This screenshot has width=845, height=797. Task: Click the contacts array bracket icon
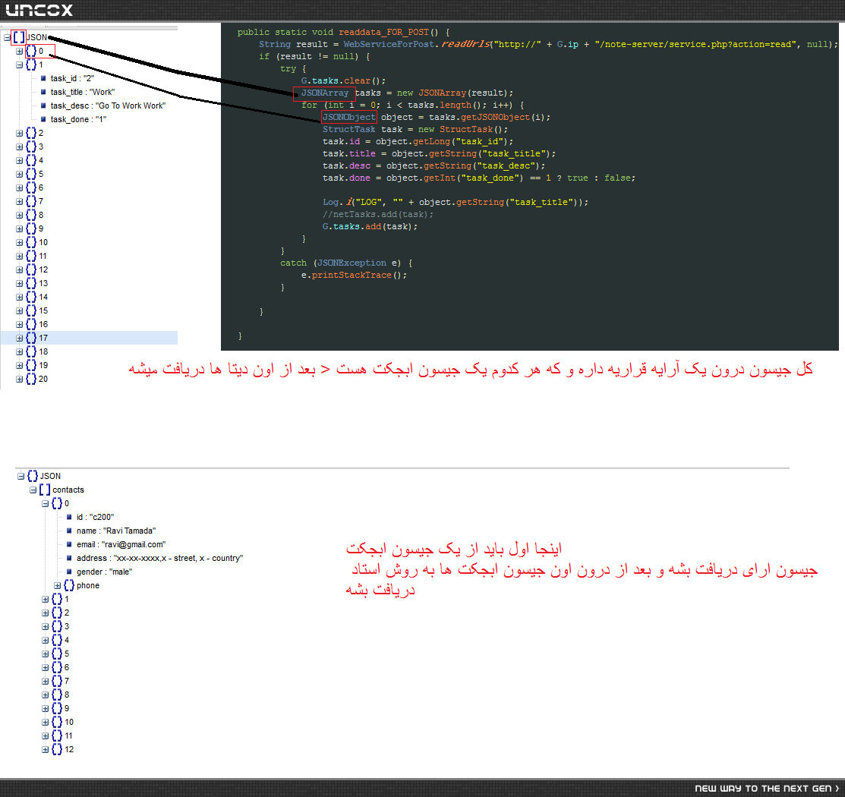(45, 490)
